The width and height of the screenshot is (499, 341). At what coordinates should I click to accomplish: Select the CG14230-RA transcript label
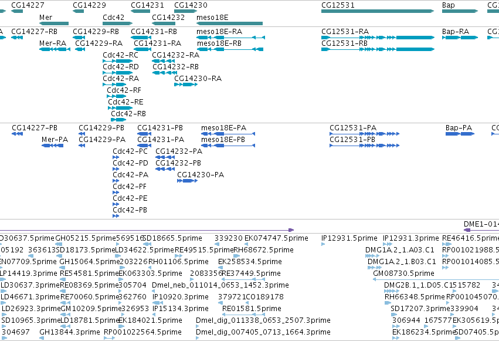pos(198,79)
